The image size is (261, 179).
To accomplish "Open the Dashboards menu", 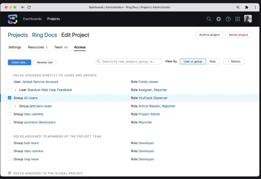I will pyautogui.click(x=32, y=19).
